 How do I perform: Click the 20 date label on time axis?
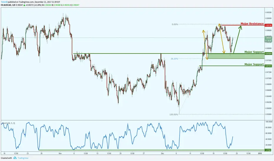tap(121, 153)
